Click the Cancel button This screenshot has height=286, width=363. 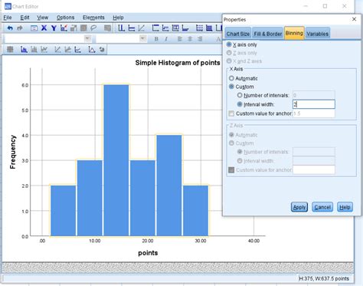click(x=322, y=207)
